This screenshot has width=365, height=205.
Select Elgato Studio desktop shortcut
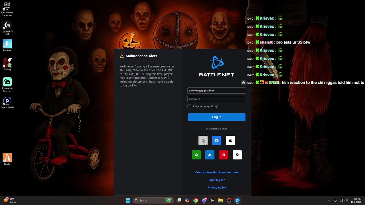click(7, 103)
